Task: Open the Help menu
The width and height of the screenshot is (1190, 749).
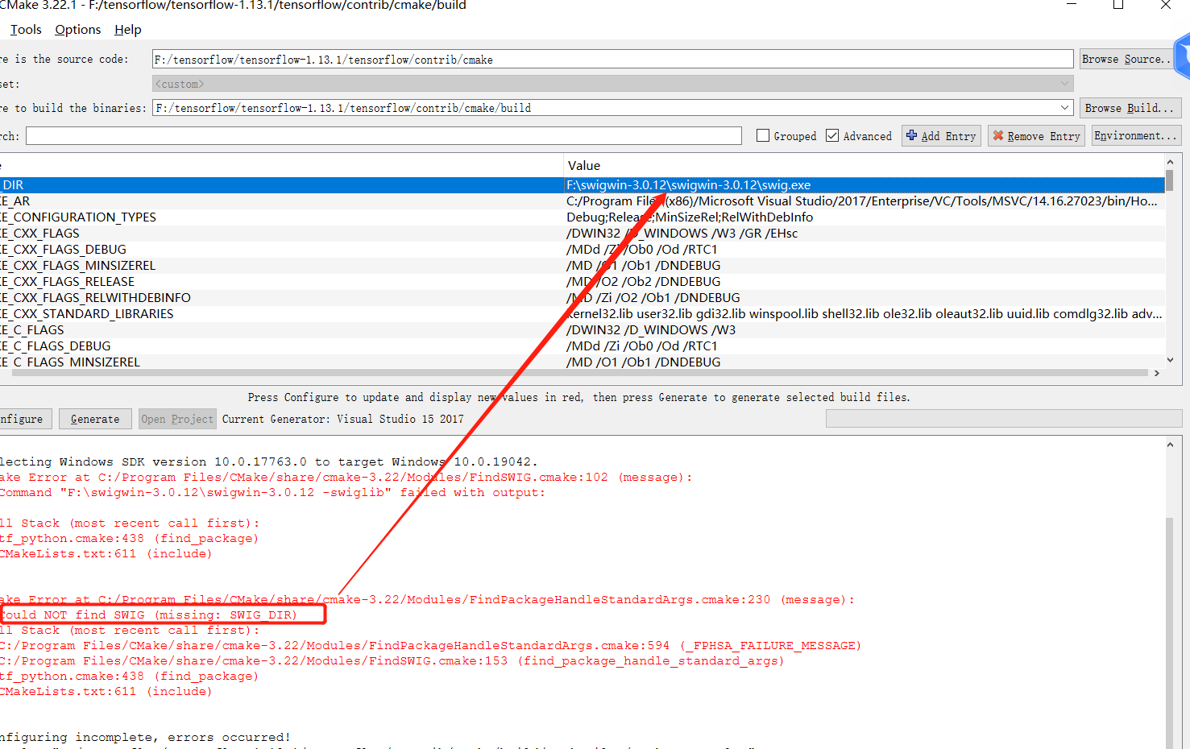Action: [127, 29]
